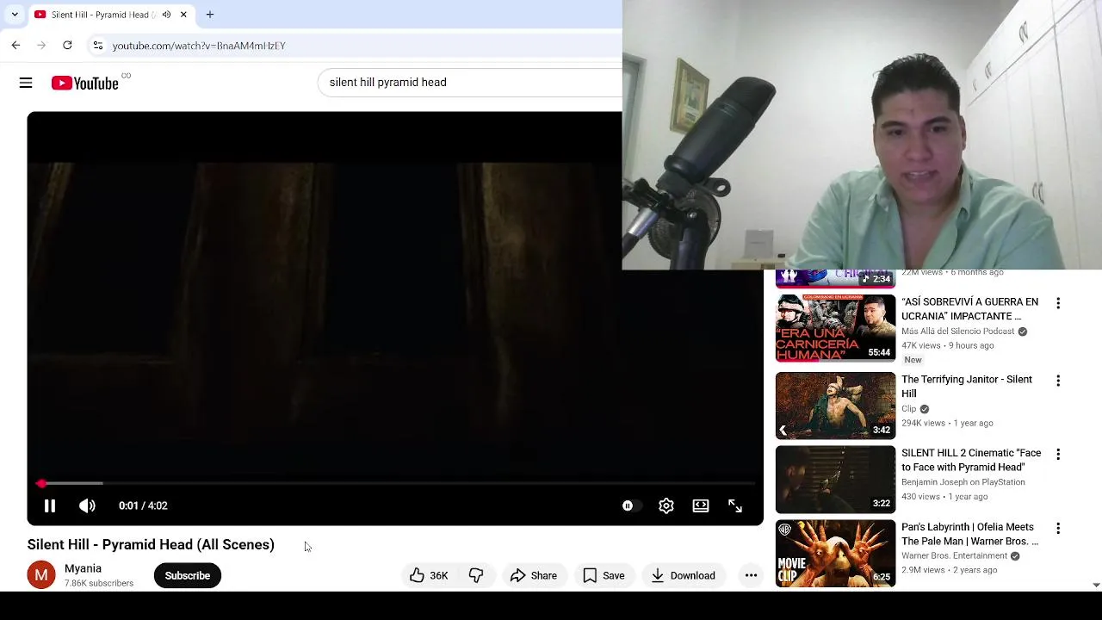Open options menu for SILENT HILL 2 Cinematic

coord(1058,454)
